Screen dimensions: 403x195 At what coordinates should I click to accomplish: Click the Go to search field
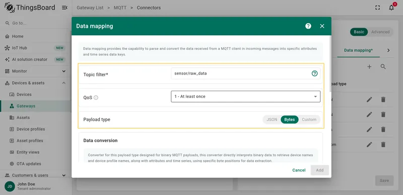(x=36, y=23)
